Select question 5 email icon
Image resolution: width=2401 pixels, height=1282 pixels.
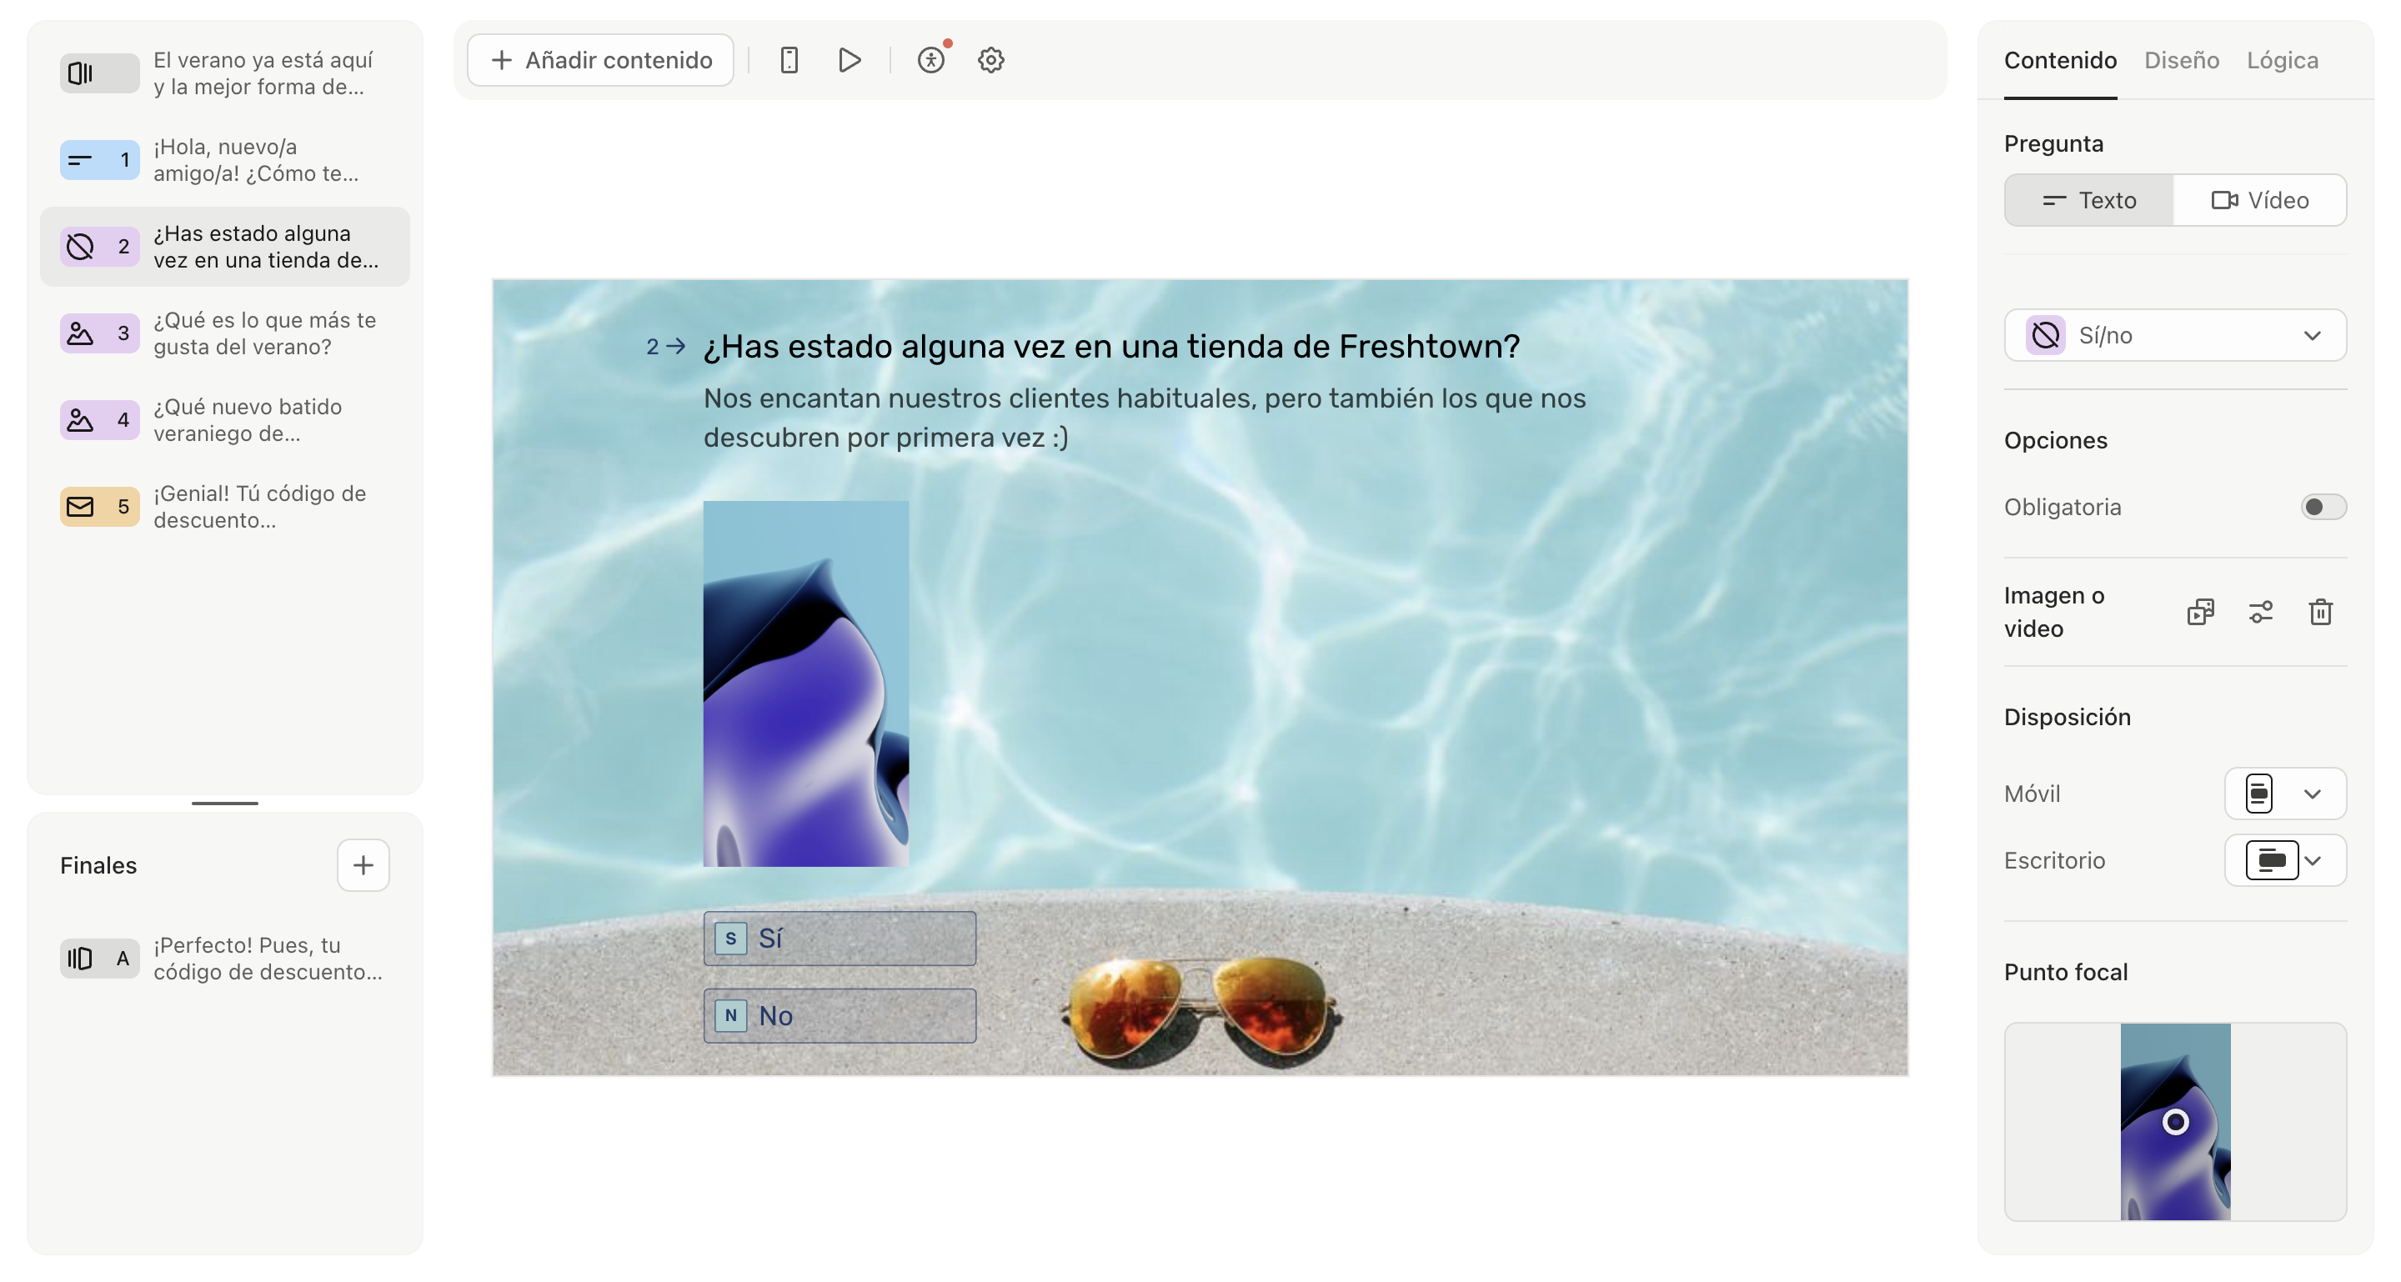coord(100,507)
